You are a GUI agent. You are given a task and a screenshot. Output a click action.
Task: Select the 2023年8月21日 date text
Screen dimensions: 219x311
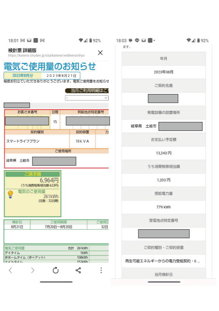pyautogui.click(x=61, y=76)
